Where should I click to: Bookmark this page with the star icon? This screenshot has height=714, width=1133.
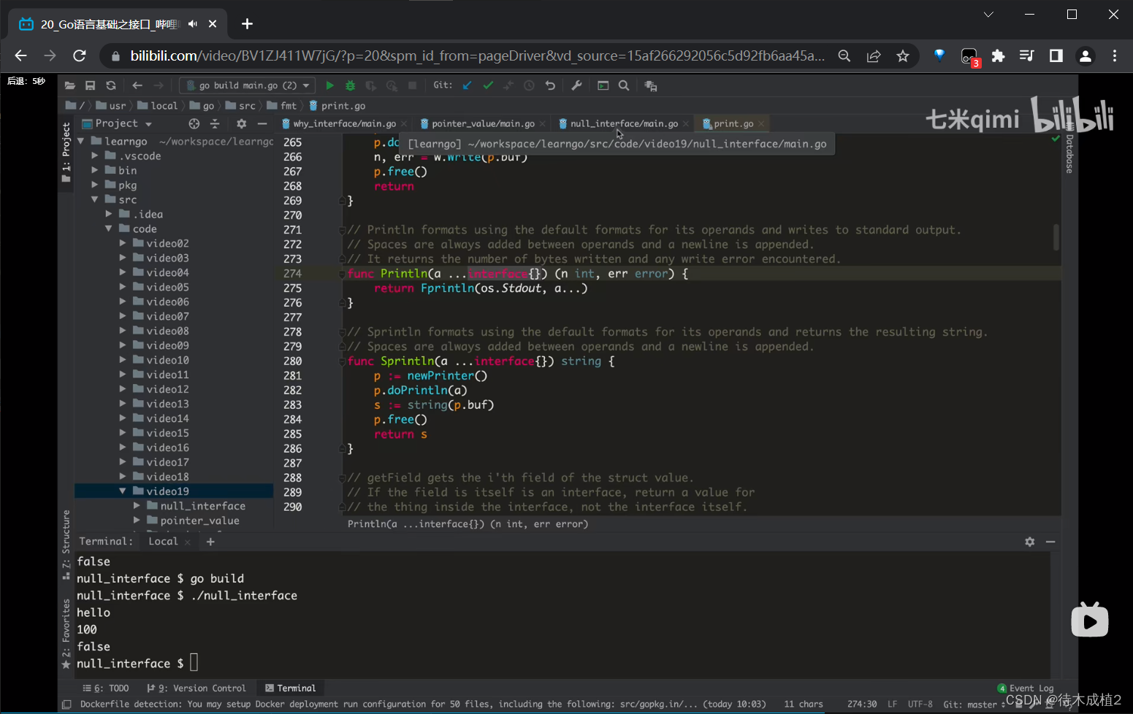pyautogui.click(x=903, y=56)
